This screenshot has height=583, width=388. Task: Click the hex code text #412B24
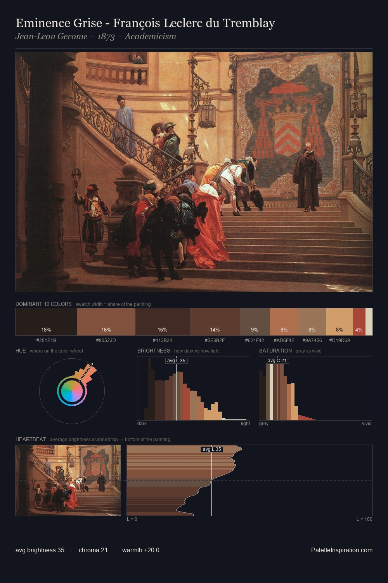[x=162, y=340]
